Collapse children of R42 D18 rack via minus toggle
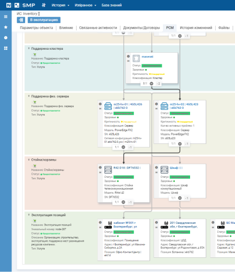This screenshot has width=235, height=272. pos(123,202)
